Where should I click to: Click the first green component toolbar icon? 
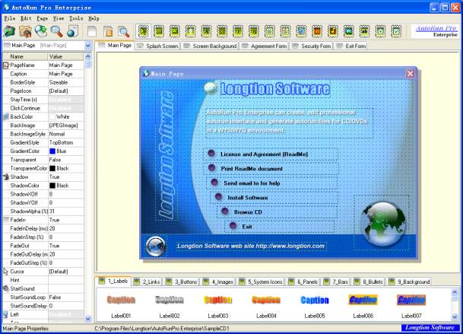point(143,31)
